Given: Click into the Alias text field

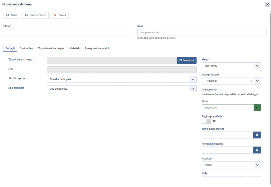Looking at the screenshot, I should [202, 32].
